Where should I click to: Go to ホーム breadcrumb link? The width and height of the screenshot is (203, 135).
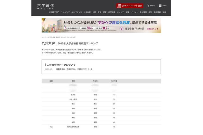point(43,37)
